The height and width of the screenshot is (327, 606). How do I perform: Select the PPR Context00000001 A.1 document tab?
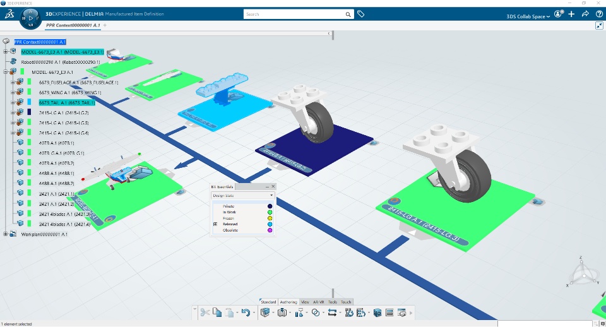click(73, 25)
